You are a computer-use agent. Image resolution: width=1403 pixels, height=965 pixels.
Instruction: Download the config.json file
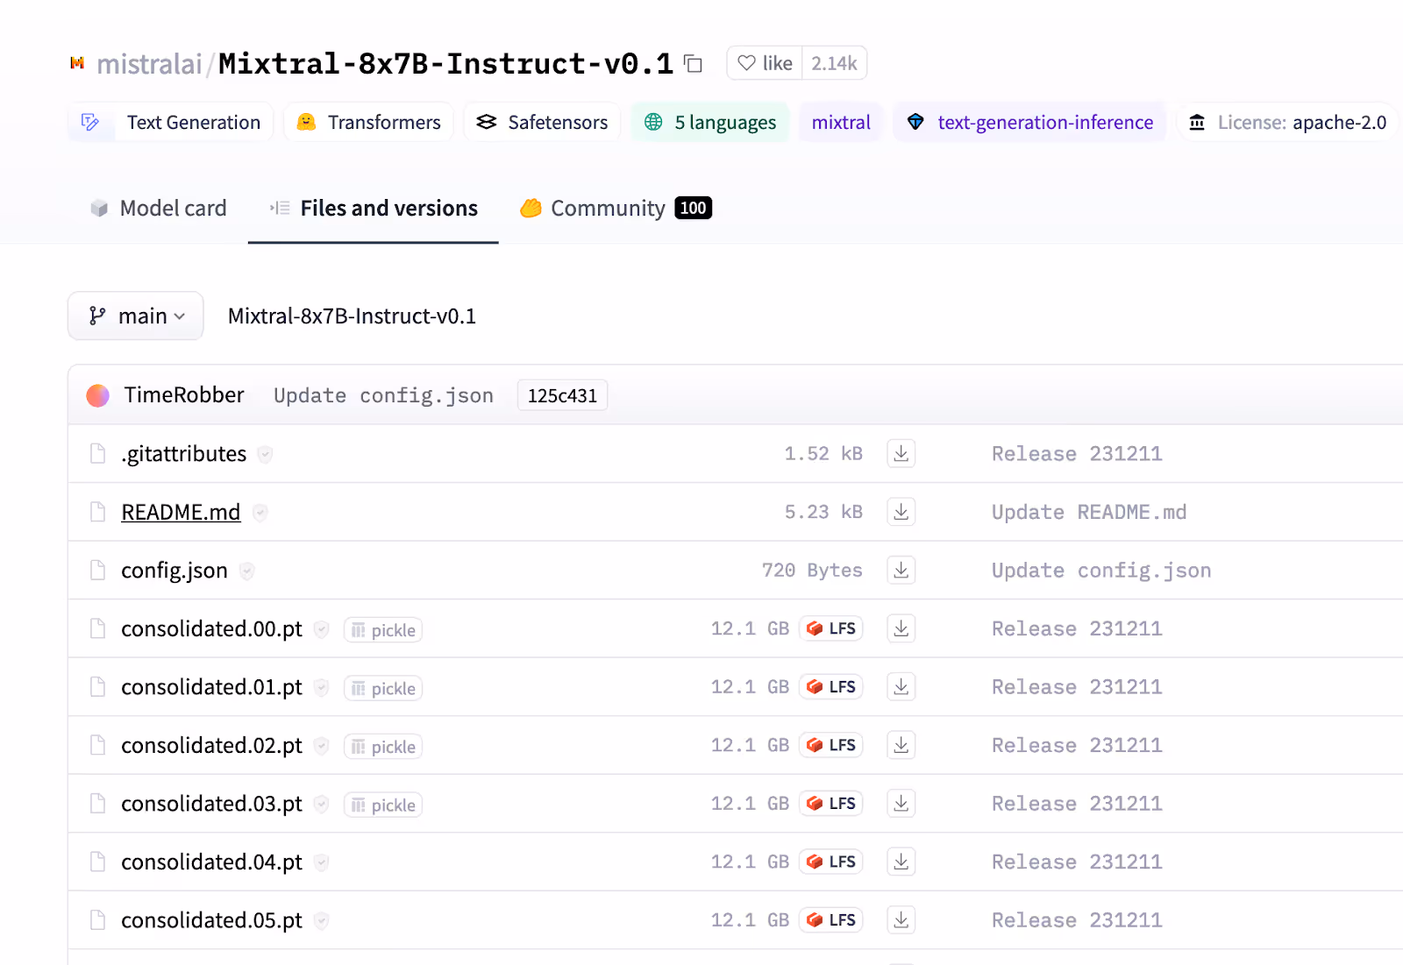(901, 570)
